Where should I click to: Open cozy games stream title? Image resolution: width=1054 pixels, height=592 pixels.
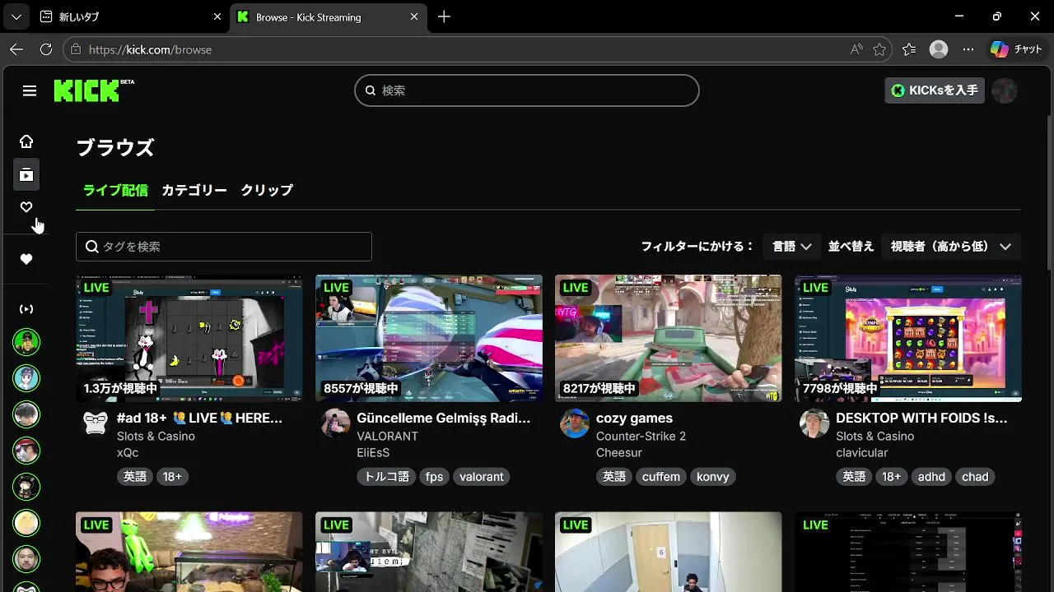tap(634, 418)
